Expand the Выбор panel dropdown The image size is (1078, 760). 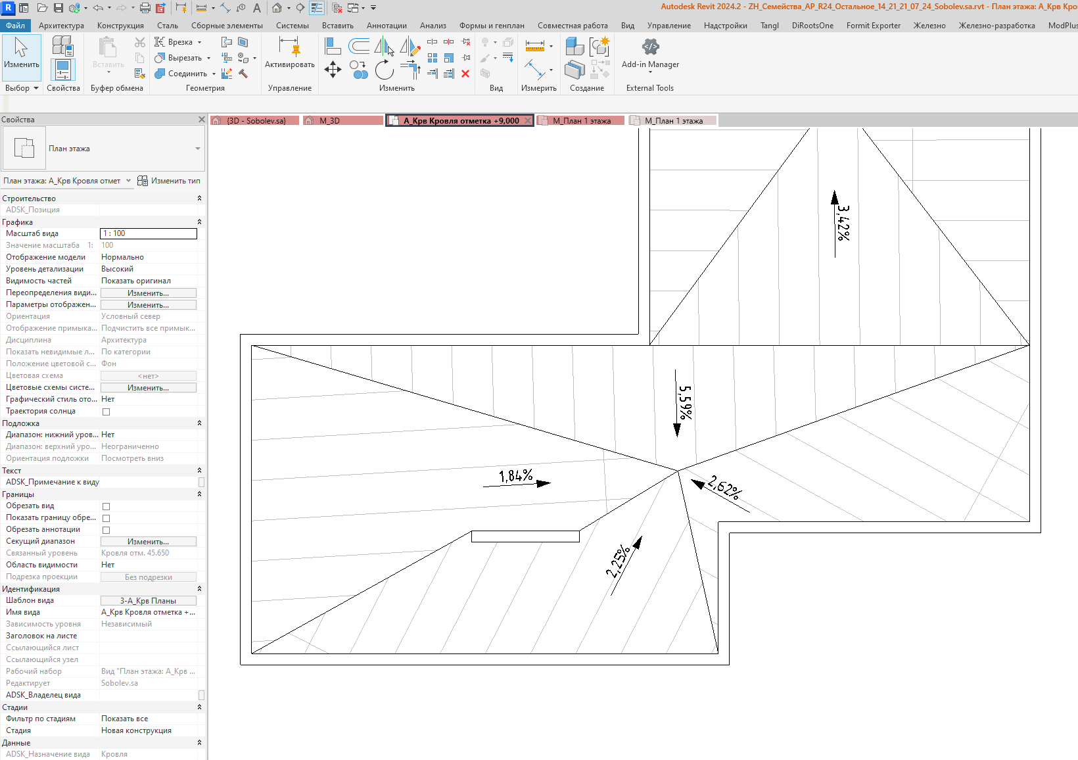22,88
